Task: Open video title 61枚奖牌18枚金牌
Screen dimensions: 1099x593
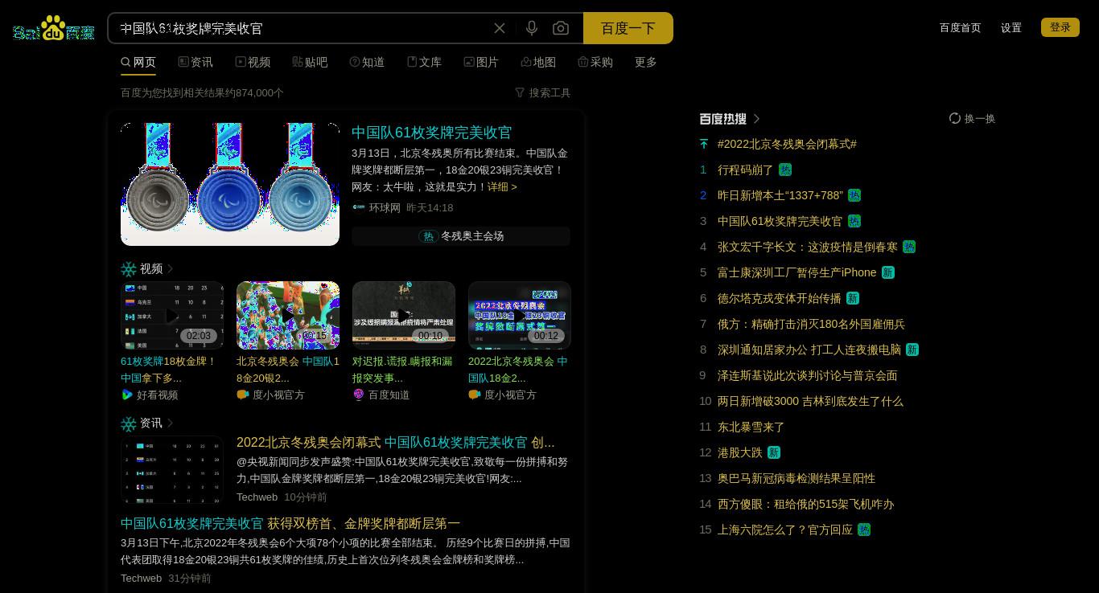Action: [168, 370]
